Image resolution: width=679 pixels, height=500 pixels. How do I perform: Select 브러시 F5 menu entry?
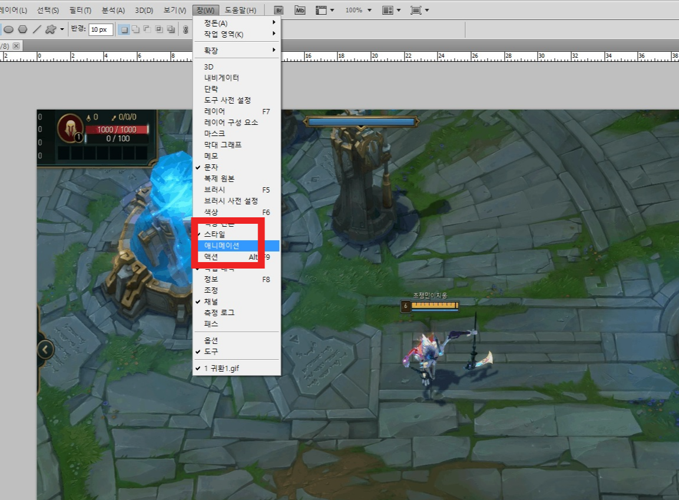pos(237,190)
